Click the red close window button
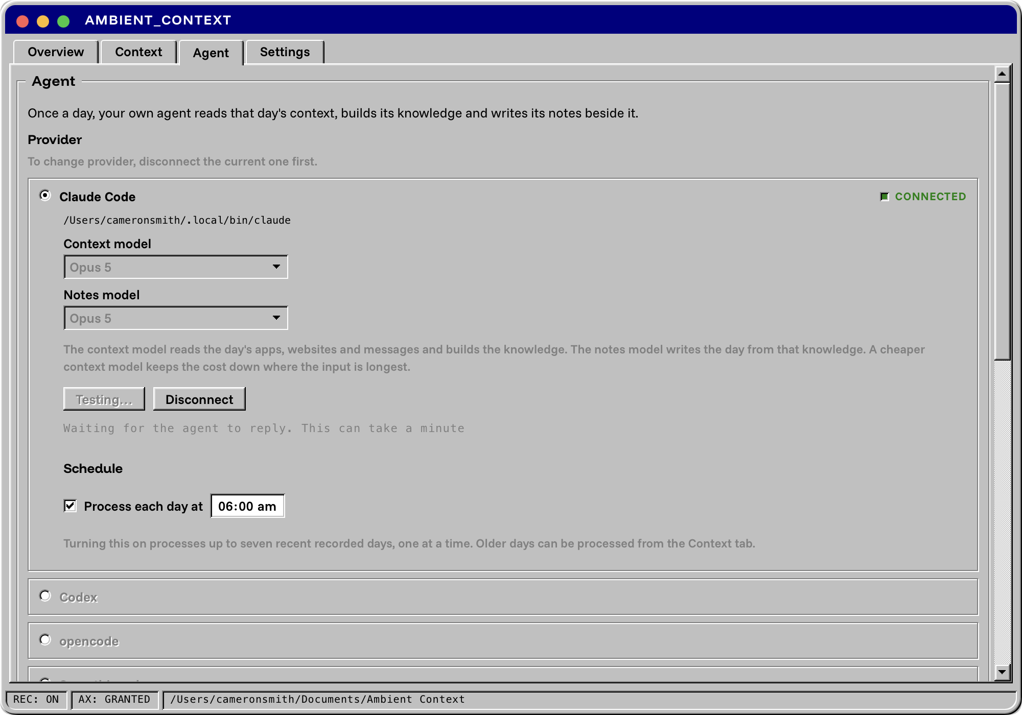 point(22,21)
